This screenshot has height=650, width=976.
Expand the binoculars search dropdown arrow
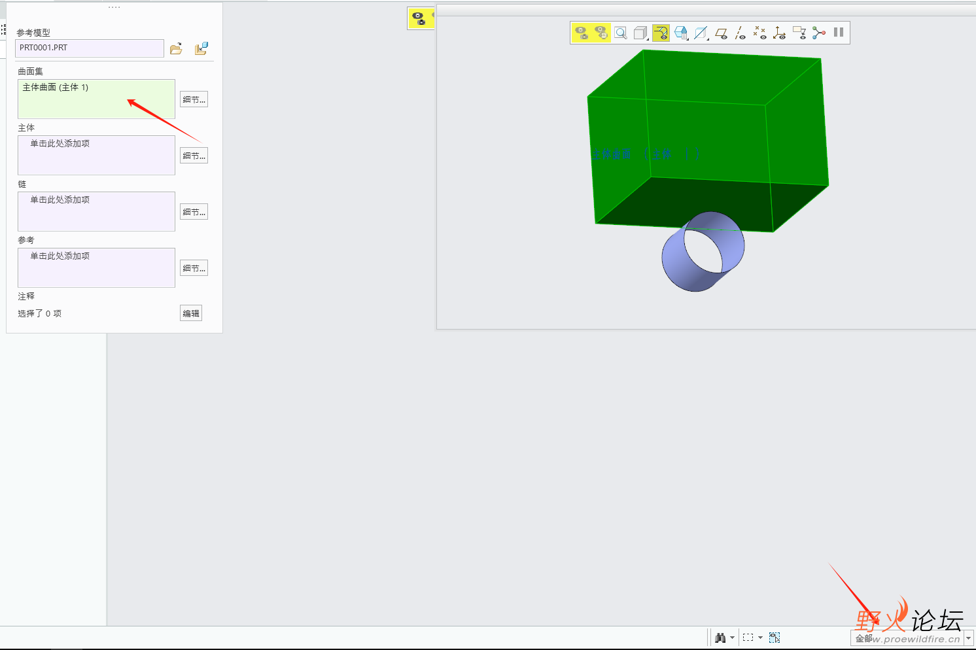[732, 638]
